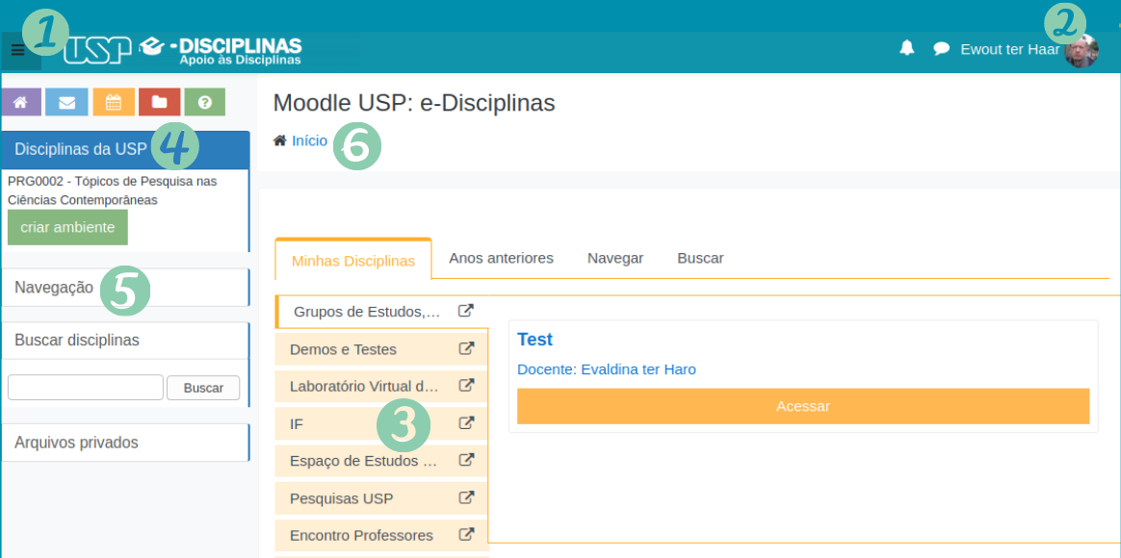Click the house icon beside Início
1121x558 pixels.
point(280,140)
